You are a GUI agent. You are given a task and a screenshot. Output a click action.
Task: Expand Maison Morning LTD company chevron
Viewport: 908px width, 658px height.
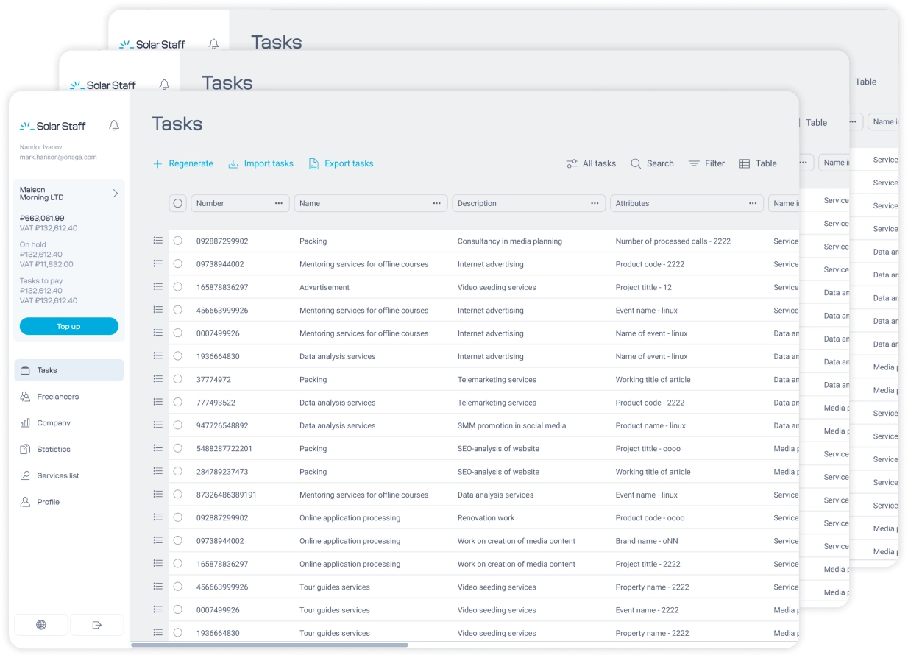(115, 194)
